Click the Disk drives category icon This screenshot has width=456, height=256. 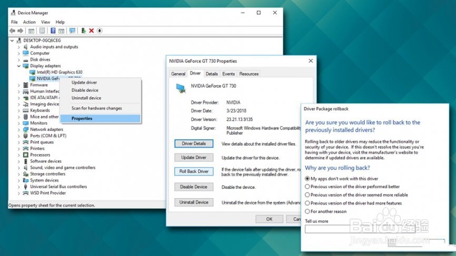[x=26, y=59]
